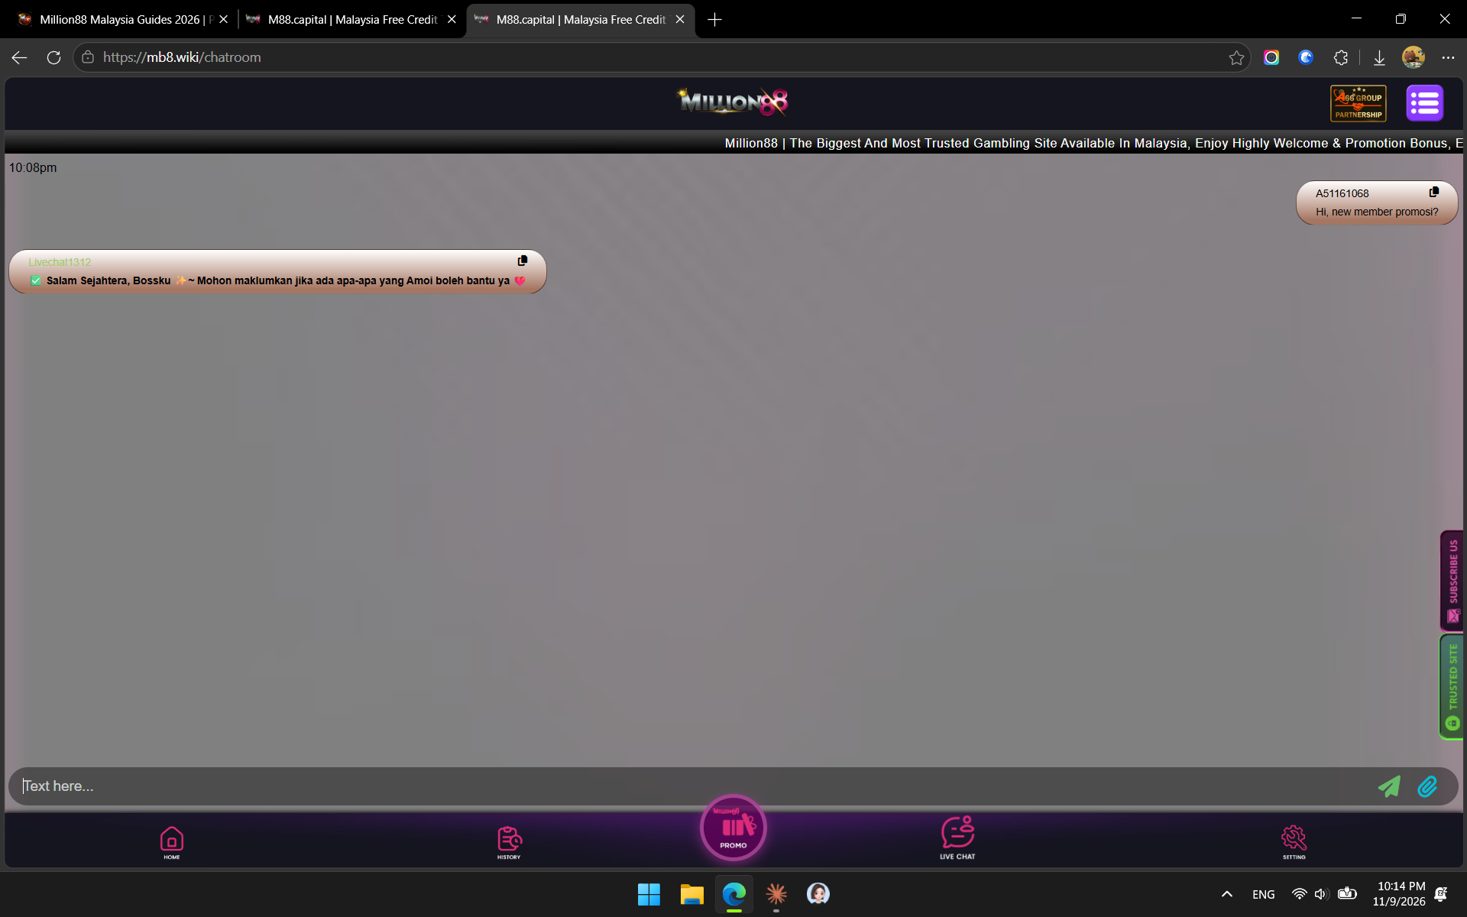Viewport: 1467px width, 917px height.
Task: Refresh the current page
Action: 53,57
